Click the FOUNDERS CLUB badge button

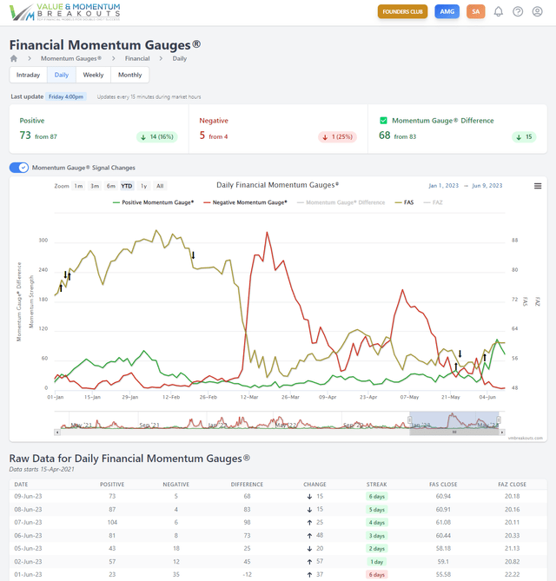coord(402,12)
